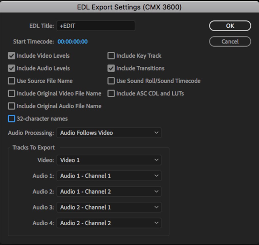Open the Audio 1 channel dropdown

109,176
